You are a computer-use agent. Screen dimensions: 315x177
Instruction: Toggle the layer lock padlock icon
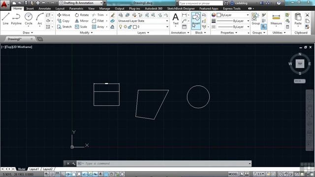click(x=130, y=27)
